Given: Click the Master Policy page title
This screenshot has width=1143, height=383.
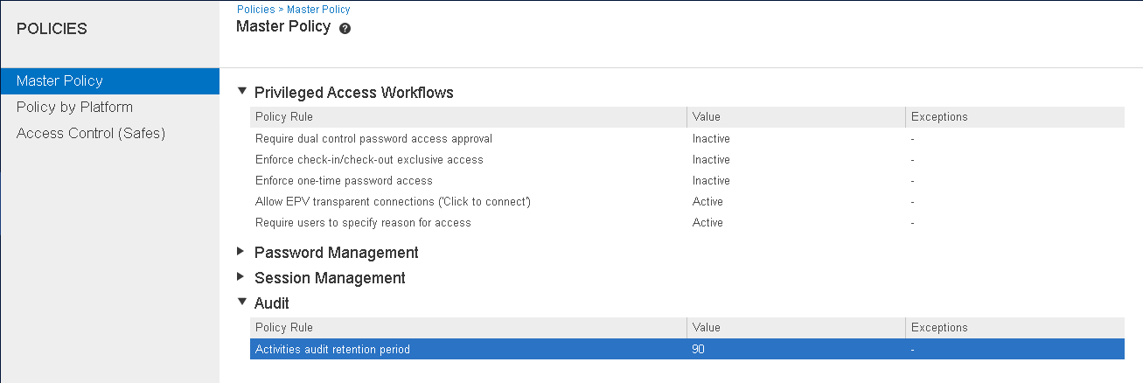Looking at the screenshot, I should [283, 26].
